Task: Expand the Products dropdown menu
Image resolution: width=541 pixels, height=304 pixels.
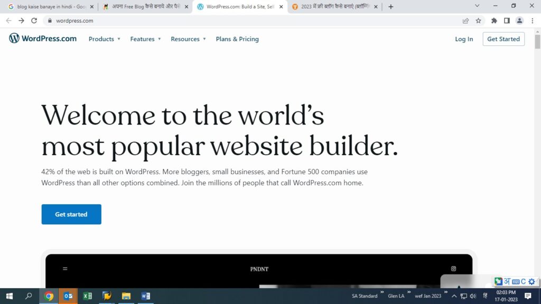Action: point(104,39)
